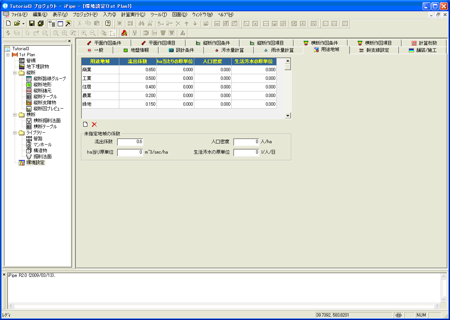
Task: Select マンホール in the library tree
Action: coord(42,145)
